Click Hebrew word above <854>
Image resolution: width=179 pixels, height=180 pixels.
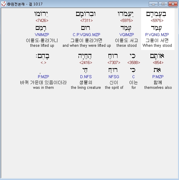pos(157,56)
